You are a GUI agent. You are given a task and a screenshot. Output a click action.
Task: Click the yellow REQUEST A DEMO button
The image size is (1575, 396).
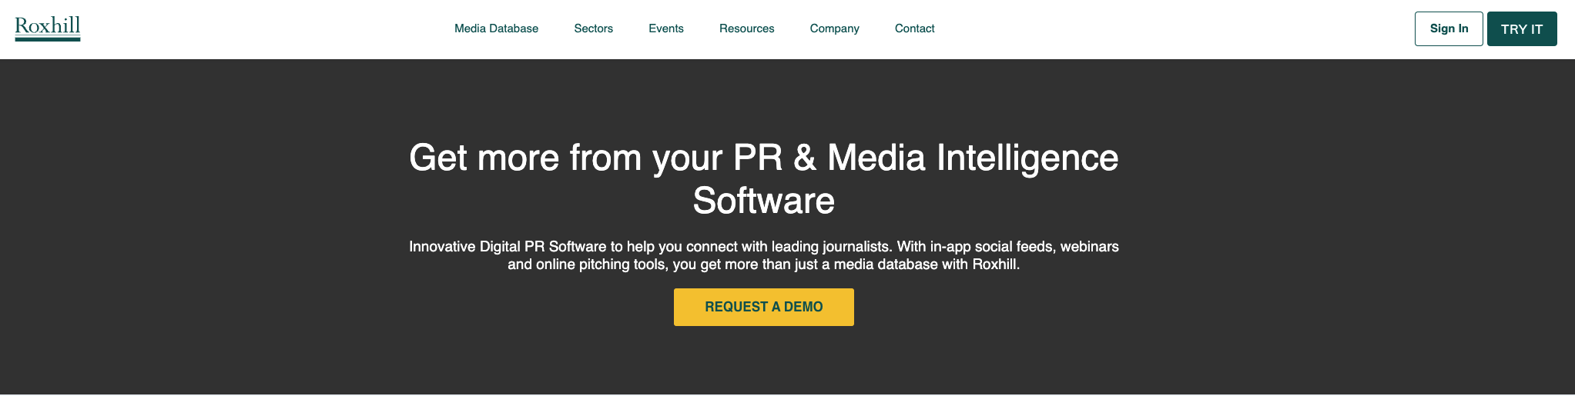click(763, 307)
